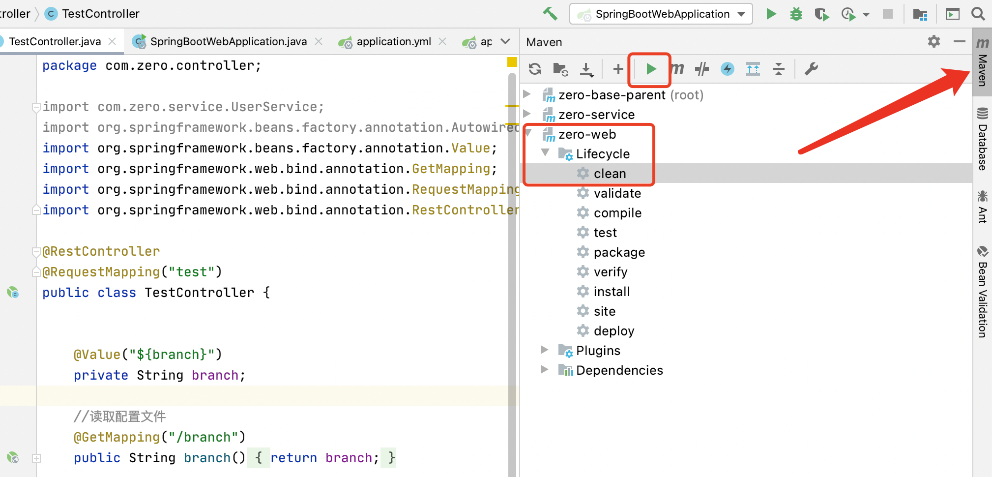Expand zero-service project node
992x477 pixels.
(x=527, y=114)
